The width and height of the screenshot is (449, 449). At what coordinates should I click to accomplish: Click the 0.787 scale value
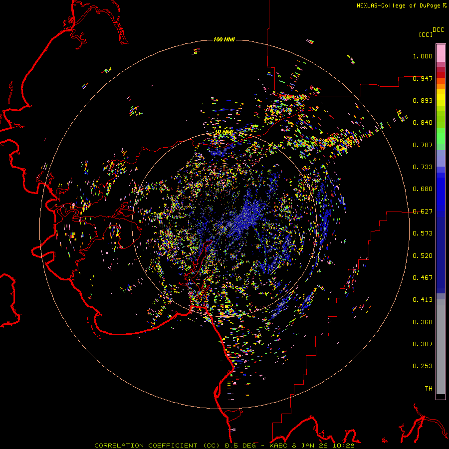tap(423, 145)
